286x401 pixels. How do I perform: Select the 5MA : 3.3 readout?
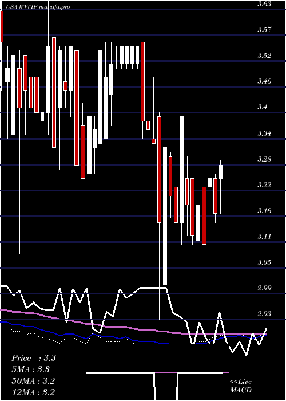coord(31,369)
